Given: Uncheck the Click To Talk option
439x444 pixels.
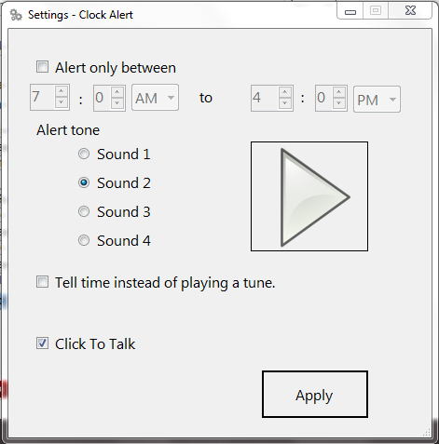Looking at the screenshot, I should [x=42, y=343].
